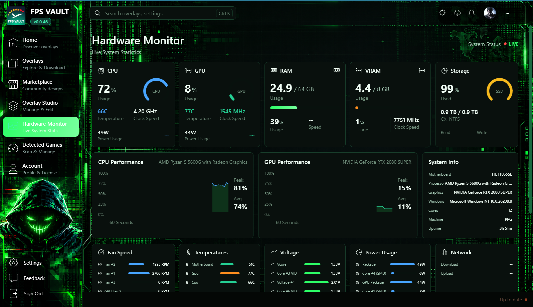
Task: Go to Overlays in the sidebar
Action: pos(41,64)
